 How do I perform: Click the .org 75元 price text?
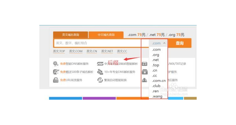[x=176, y=35]
